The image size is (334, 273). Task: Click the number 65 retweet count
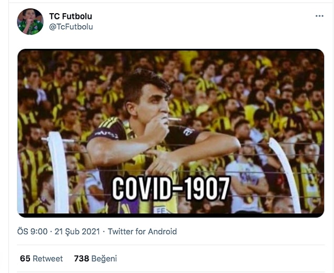(25, 258)
